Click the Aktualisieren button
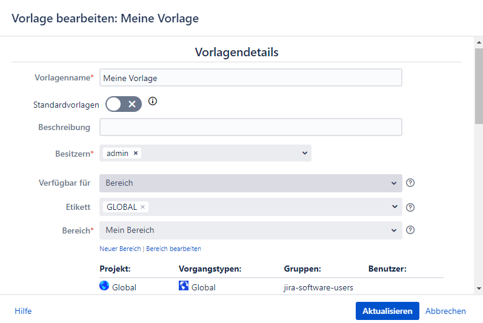Image resolution: width=483 pixels, height=323 pixels. 387,311
